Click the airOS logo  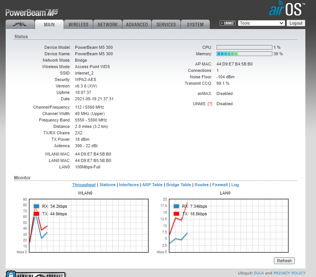[x=287, y=9]
